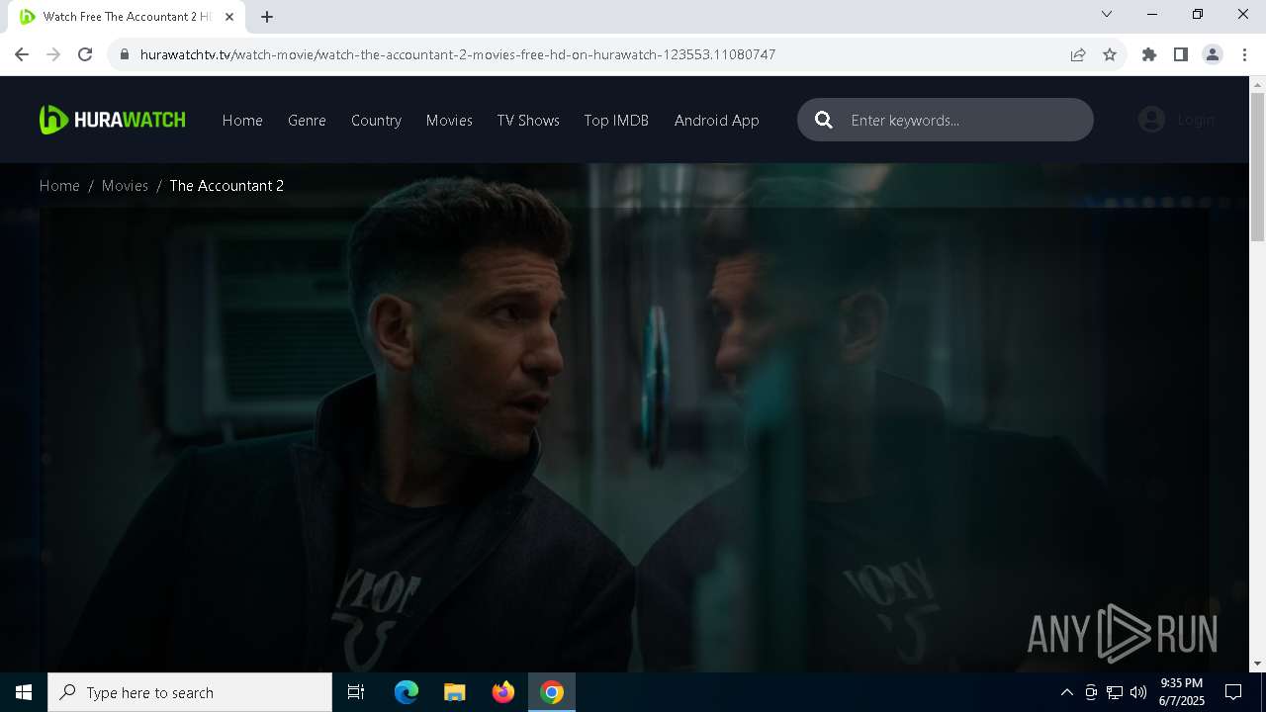Select the Watch Free The Accountant tab
This screenshot has width=1266, height=712.
click(127, 17)
